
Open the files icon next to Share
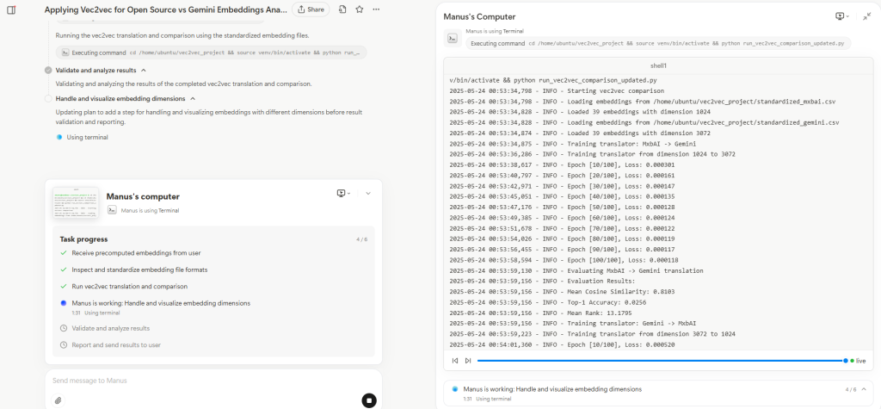point(342,9)
